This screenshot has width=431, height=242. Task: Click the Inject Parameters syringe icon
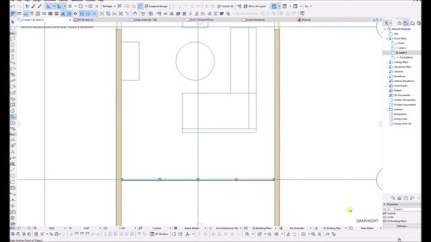(40, 6)
